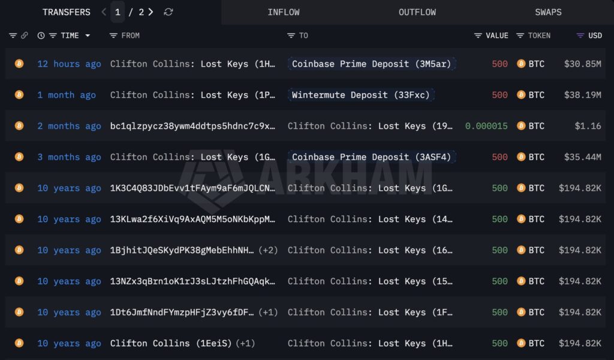Viewport: 614px width, 360px height.
Task: Open Clifton Collins: Lost Keys (19… recipient
Action: [370, 126]
